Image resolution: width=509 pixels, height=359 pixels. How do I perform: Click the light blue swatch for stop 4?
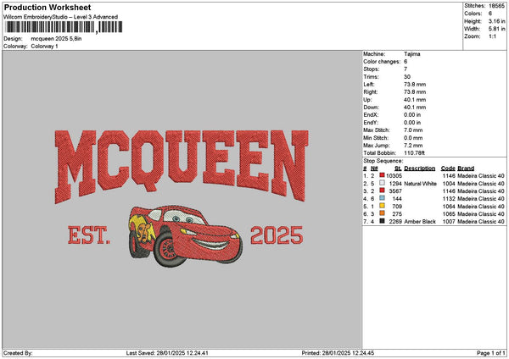(382, 198)
